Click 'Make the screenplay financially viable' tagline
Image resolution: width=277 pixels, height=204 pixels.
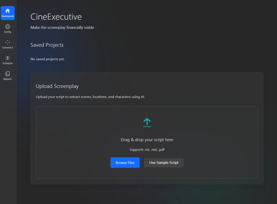tap(62, 27)
